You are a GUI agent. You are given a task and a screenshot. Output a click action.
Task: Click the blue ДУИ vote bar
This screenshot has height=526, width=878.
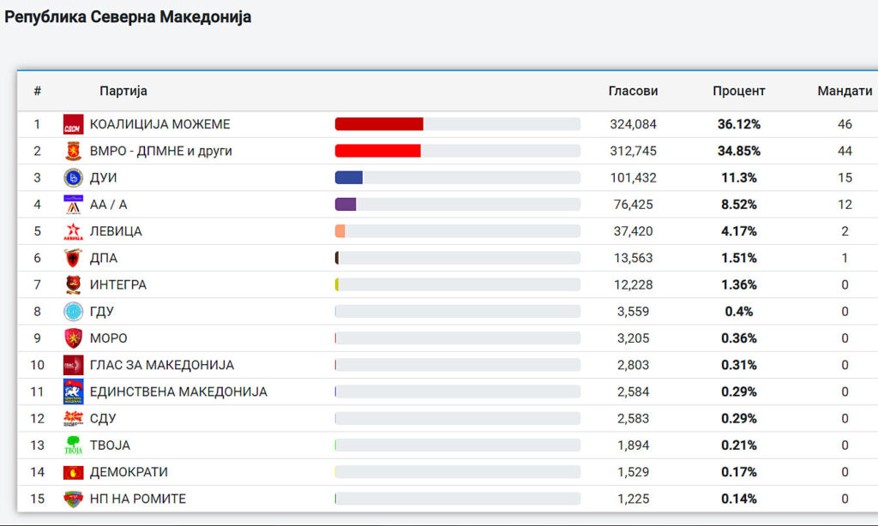tap(349, 178)
